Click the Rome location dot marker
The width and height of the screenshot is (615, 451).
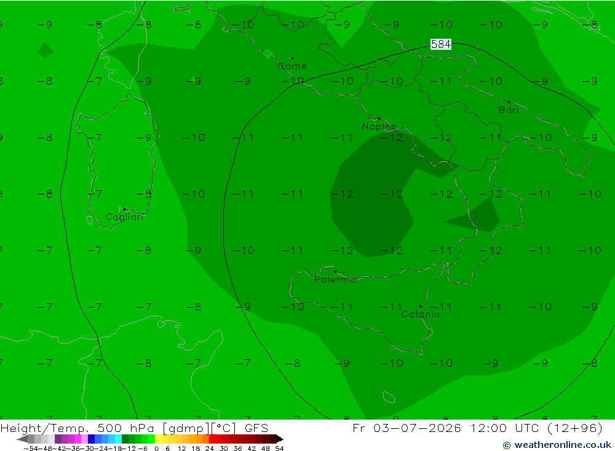(x=292, y=58)
